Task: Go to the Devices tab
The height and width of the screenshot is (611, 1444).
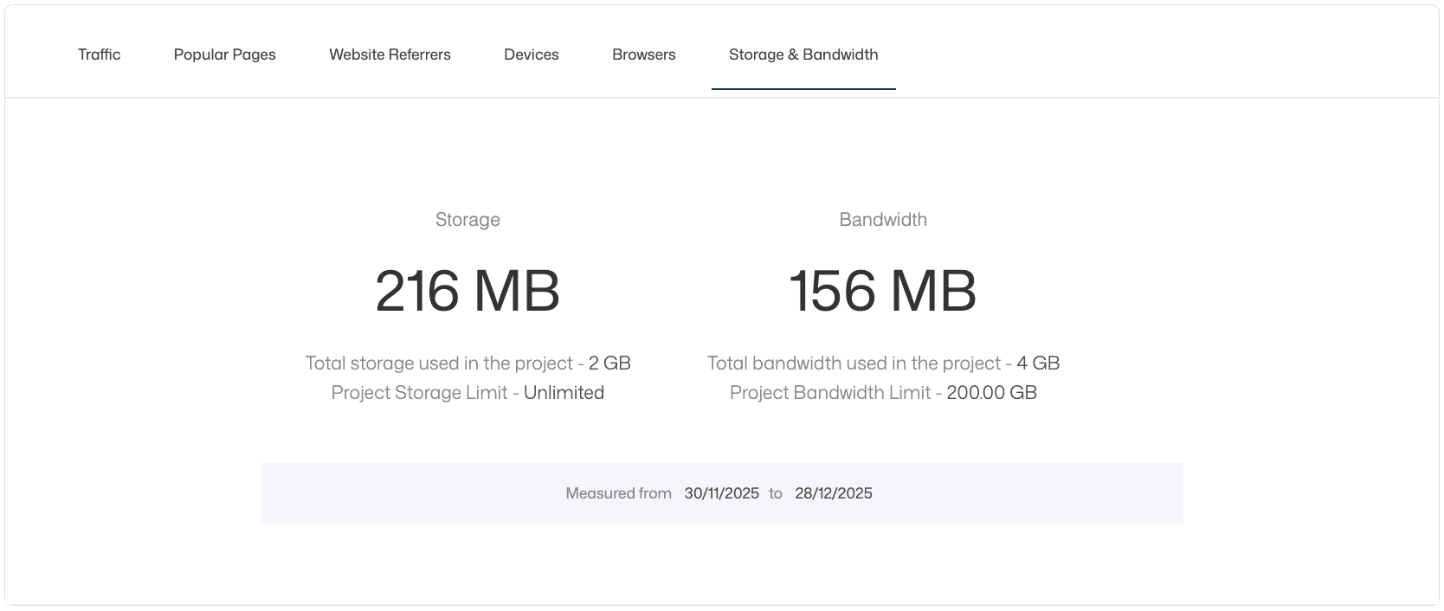Action: coord(531,55)
